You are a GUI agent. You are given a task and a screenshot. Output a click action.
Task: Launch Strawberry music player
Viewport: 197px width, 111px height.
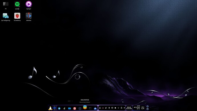17,17
